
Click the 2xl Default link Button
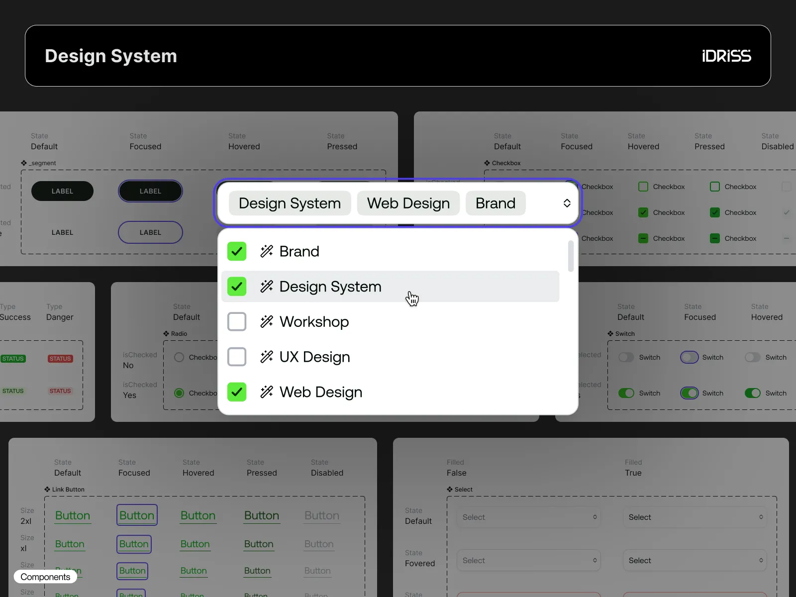(73, 515)
